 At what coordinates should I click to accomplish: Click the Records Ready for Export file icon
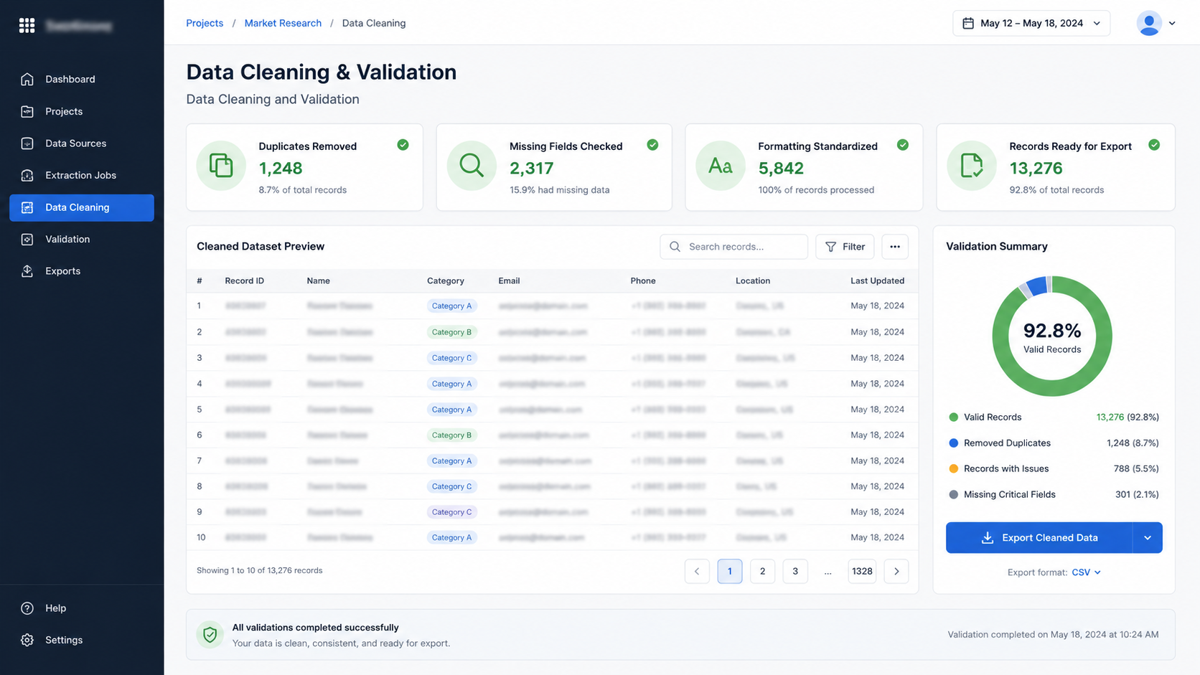pyautogui.click(x=972, y=166)
